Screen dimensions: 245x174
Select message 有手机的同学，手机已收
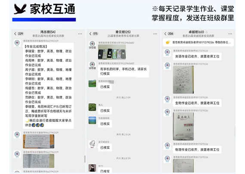click(123, 71)
